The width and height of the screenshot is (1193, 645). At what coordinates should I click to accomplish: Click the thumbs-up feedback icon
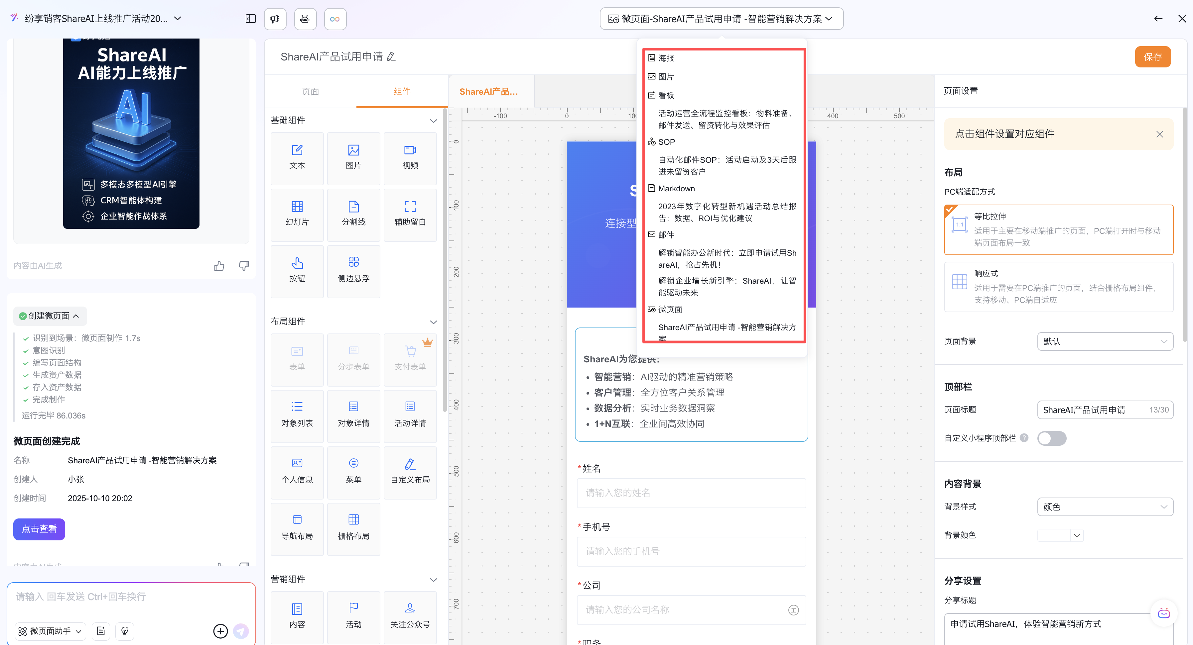(x=219, y=266)
